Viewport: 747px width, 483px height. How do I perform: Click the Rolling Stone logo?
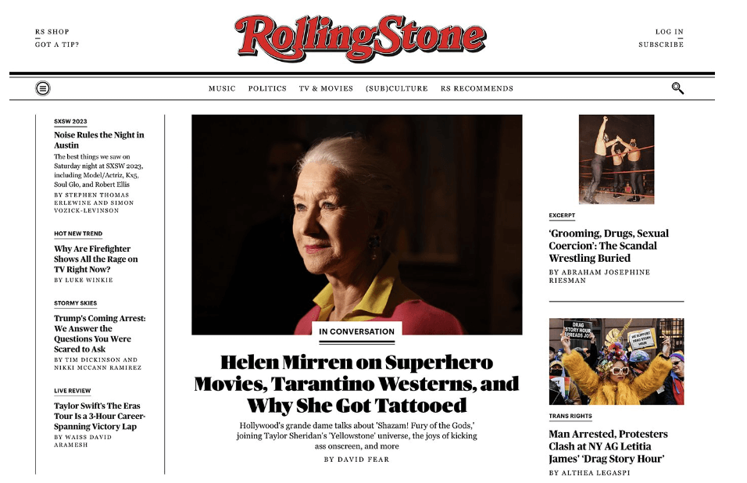[x=360, y=38]
